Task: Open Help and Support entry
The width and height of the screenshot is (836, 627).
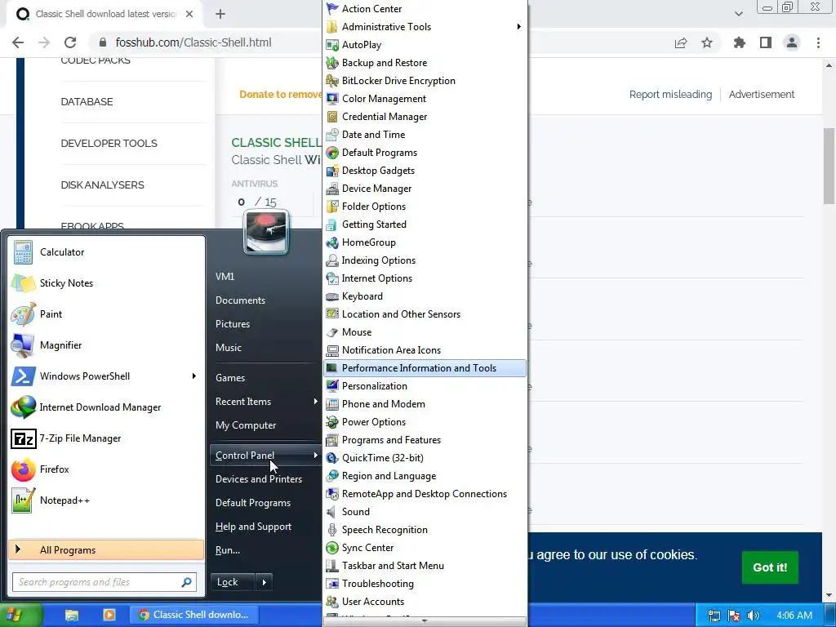Action: [x=253, y=527]
